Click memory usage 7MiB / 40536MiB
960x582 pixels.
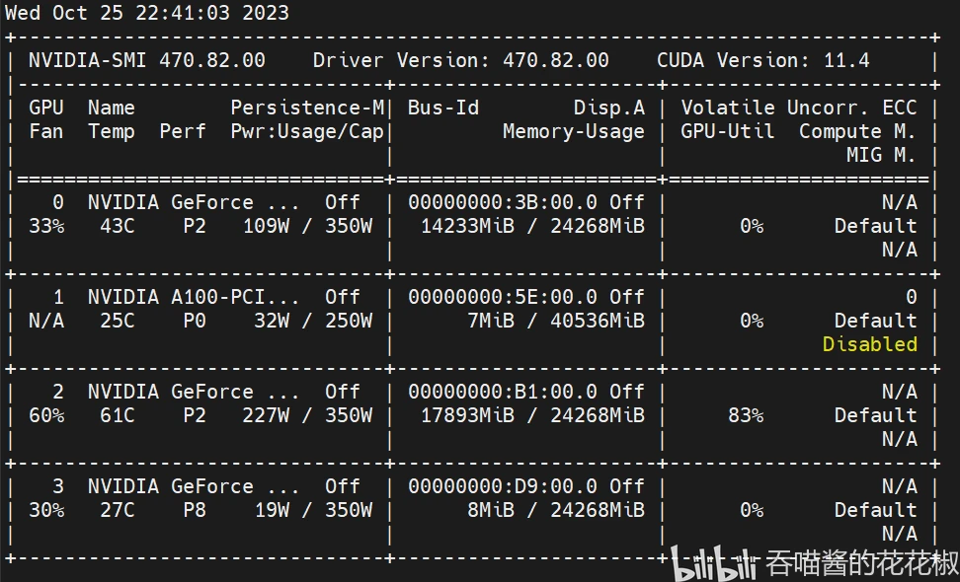tap(556, 321)
